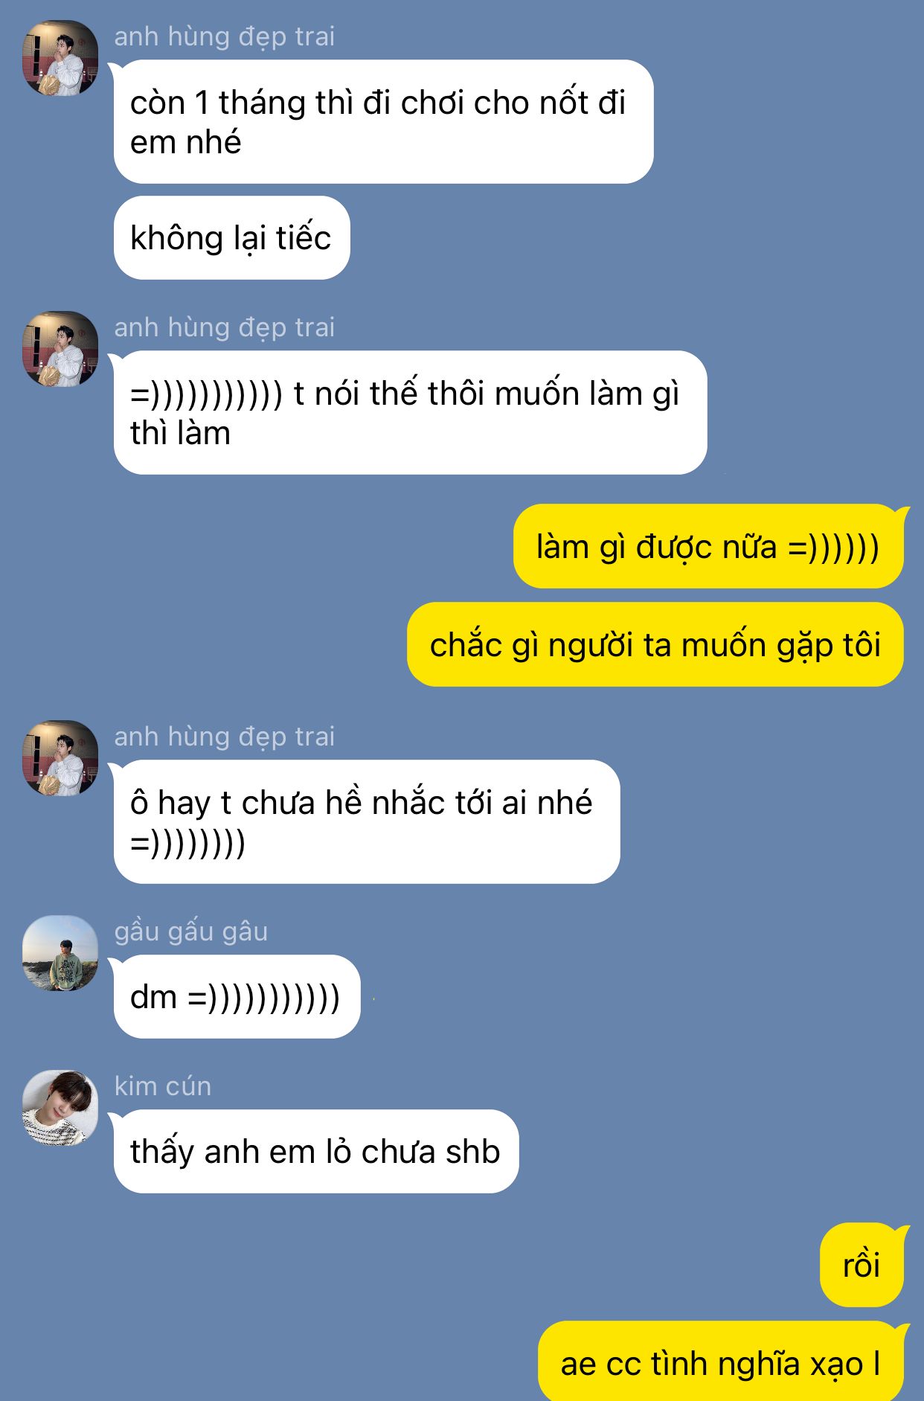The height and width of the screenshot is (1401, 924).
Task: Tap 'anh hùng đẹp trai' name above '=)))))))))))'
Action: pos(224,327)
